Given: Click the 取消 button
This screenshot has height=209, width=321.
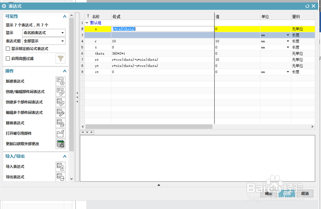Looking at the screenshot, I should click(x=305, y=194).
